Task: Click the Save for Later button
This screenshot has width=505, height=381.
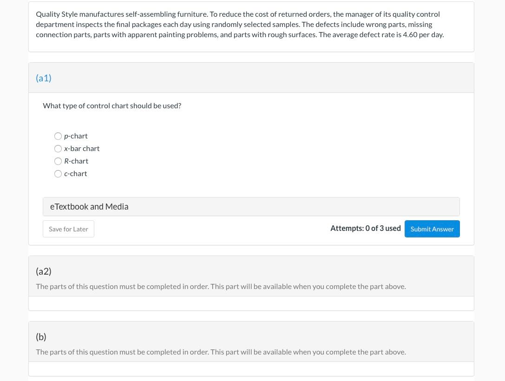Action: pyautogui.click(x=68, y=229)
